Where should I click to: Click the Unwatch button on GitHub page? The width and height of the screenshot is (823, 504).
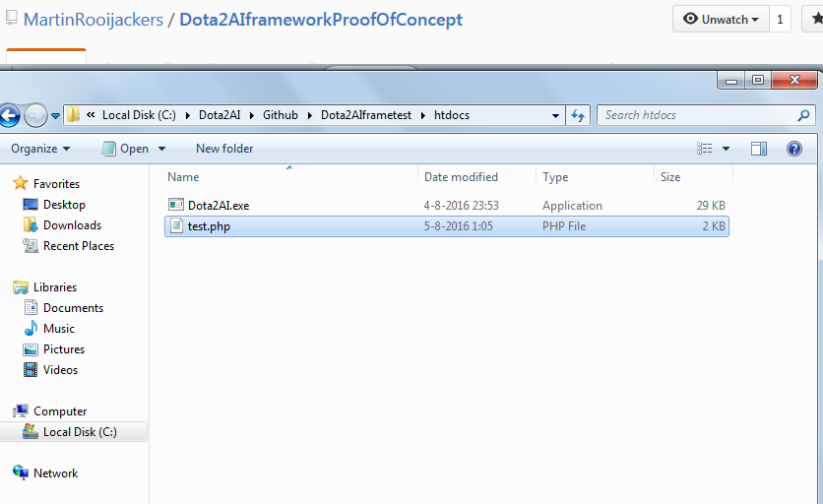[722, 20]
